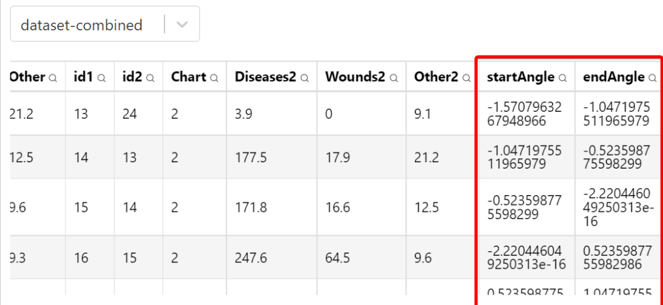Viewport: 663px width, 305px height.
Task: Click search icon in id1 header
Action: 102,78
